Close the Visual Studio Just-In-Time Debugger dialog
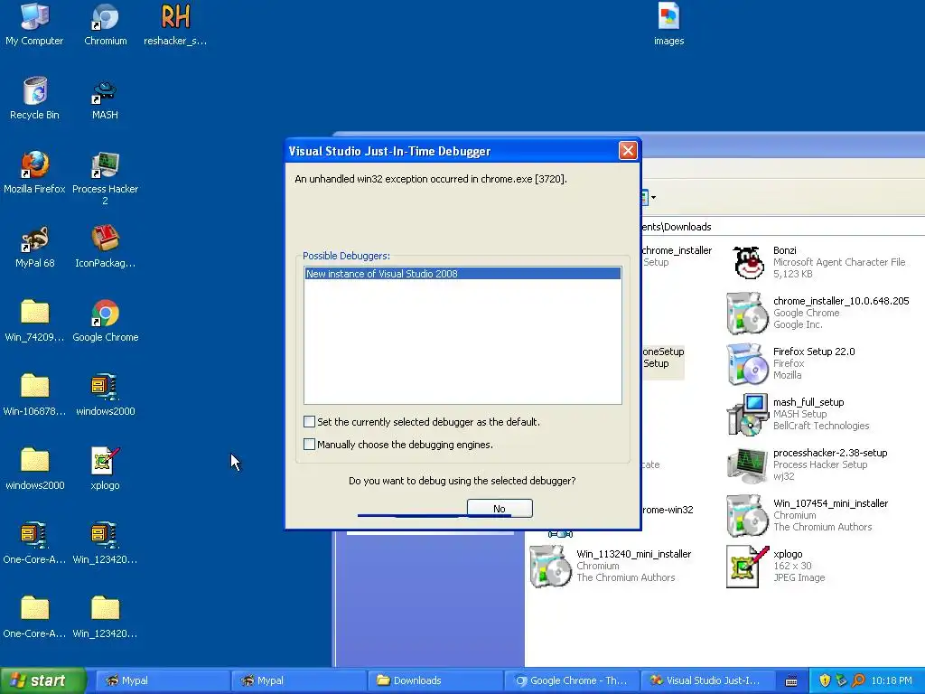Viewport: 925px width, 694px height. coord(628,151)
